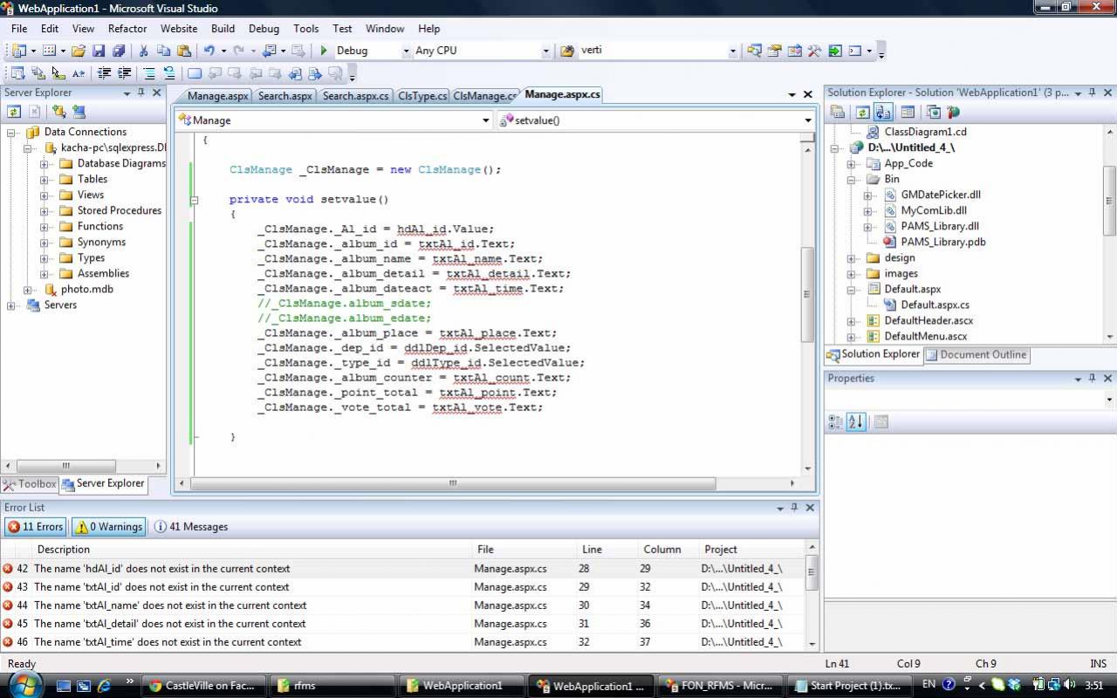
Task: Connect to Server icon in Server Explorer
Action: pyautogui.click(x=79, y=112)
